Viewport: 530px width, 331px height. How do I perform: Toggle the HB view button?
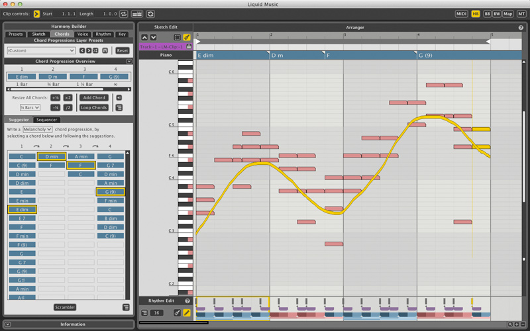coord(476,13)
